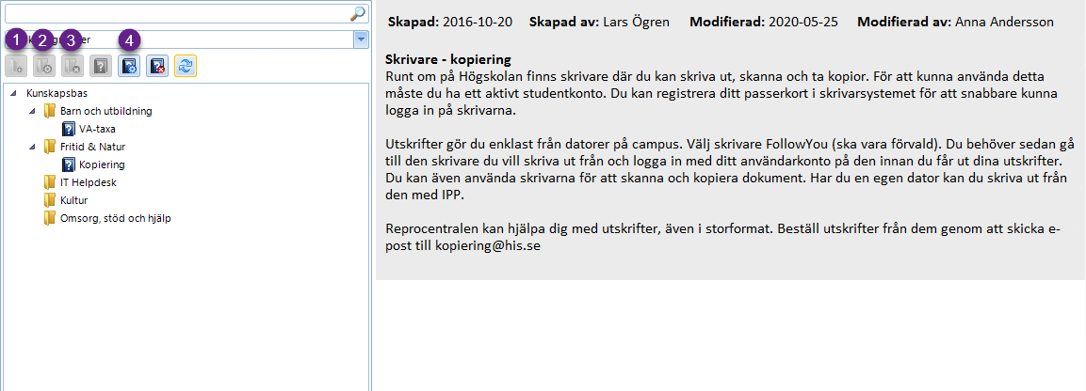Image resolution: width=1086 pixels, height=391 pixels.
Task: Click the edit folder settings icon
Action: 43,67
